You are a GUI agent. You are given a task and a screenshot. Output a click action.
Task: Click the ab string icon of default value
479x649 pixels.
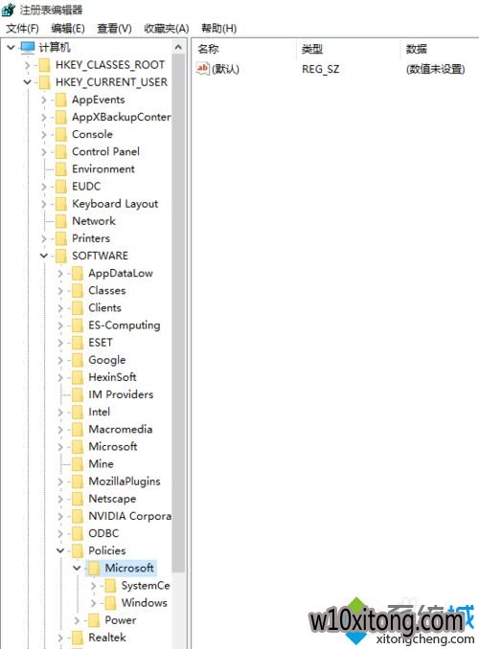tap(203, 69)
